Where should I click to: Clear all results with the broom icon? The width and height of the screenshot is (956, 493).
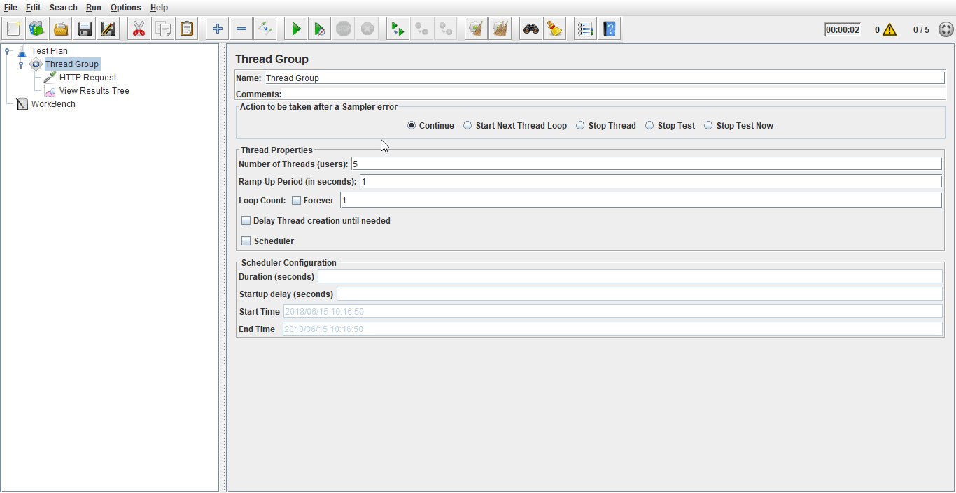click(x=500, y=28)
